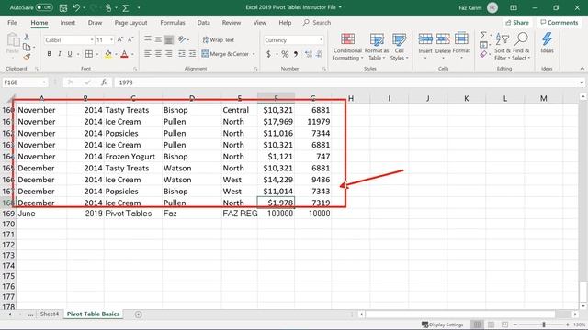The height and width of the screenshot is (330, 588).
Task: Switch to the Page Layout tab
Action: pos(130,22)
